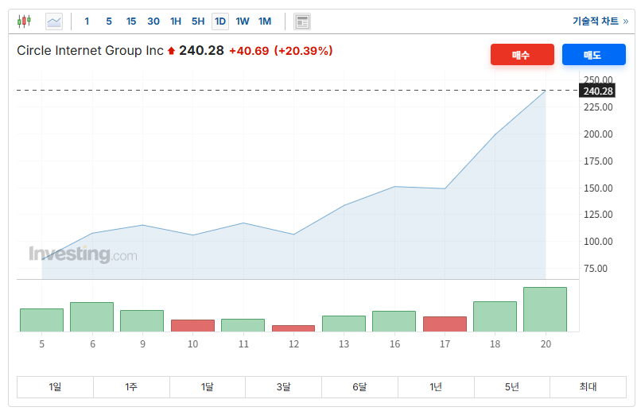The height and width of the screenshot is (411, 637).
Task: Click the (+20.39%) percent change
Action: click(304, 51)
